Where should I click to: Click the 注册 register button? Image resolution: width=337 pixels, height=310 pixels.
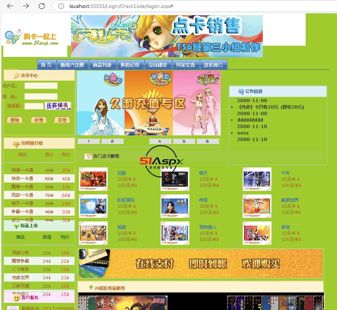click(x=39, y=120)
